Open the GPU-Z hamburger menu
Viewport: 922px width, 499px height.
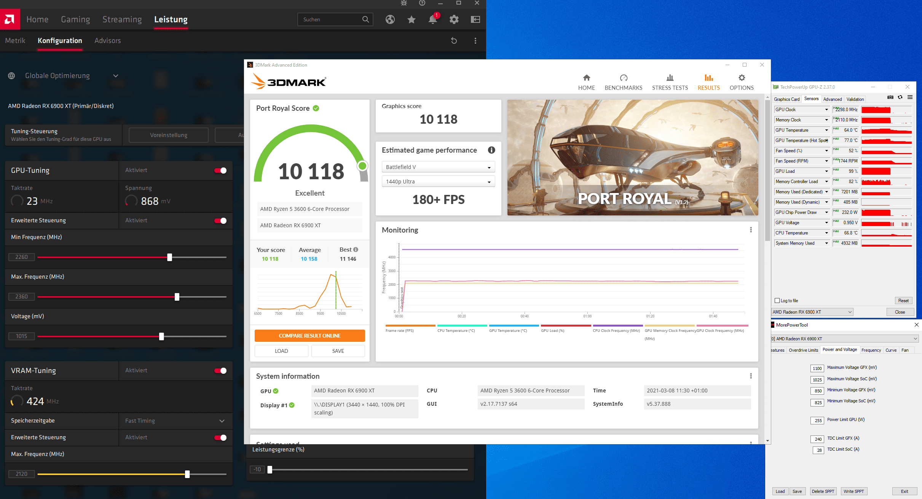coord(910,97)
